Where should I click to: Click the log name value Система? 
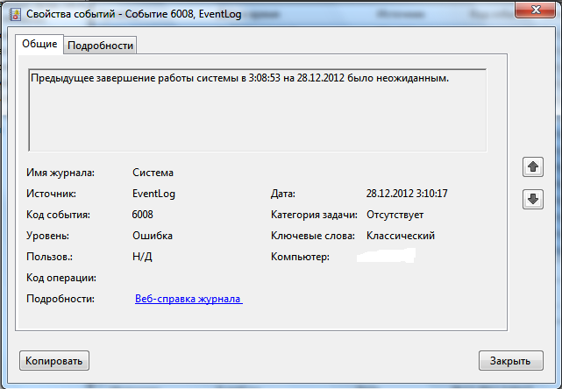pyautogui.click(x=153, y=173)
